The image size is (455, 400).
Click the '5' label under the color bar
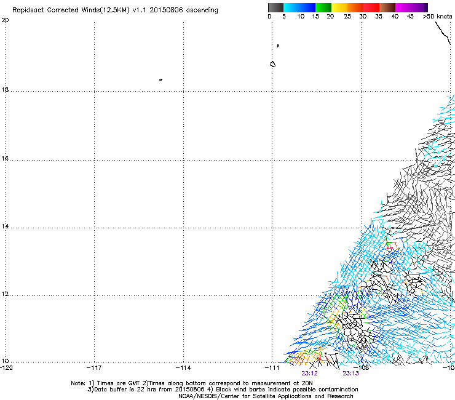coord(284,17)
